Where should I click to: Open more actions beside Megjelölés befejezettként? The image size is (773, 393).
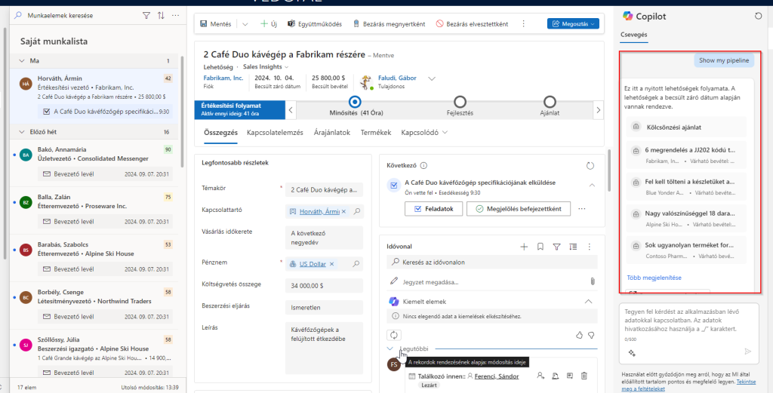[x=582, y=209]
